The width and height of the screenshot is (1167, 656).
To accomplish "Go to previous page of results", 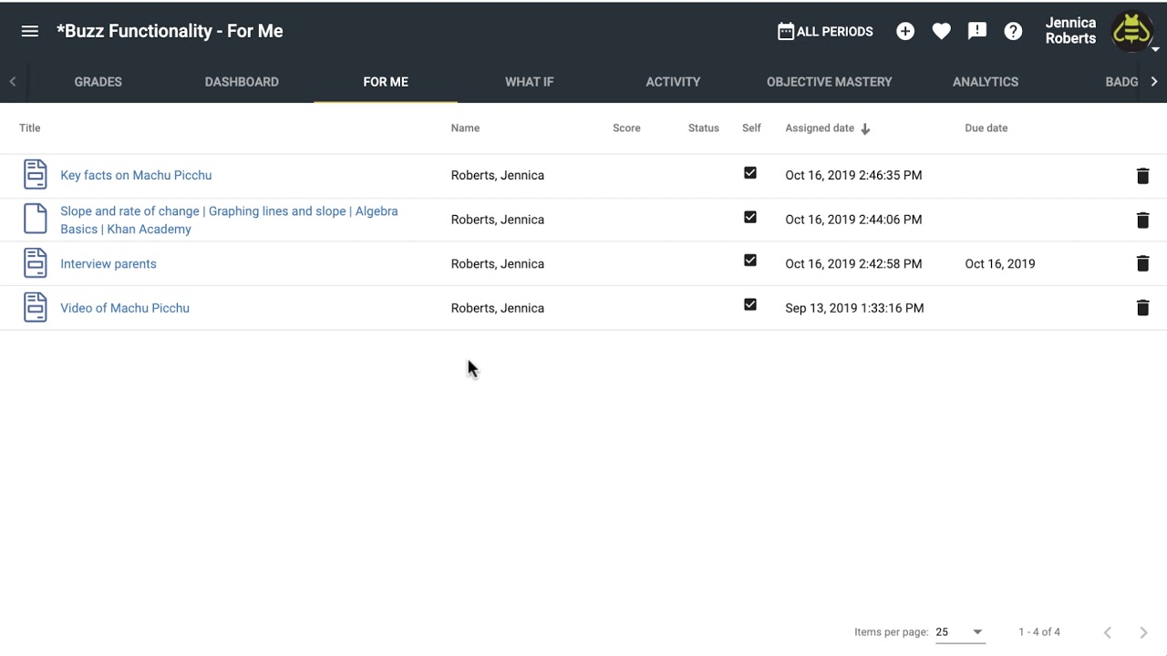I will (1108, 632).
